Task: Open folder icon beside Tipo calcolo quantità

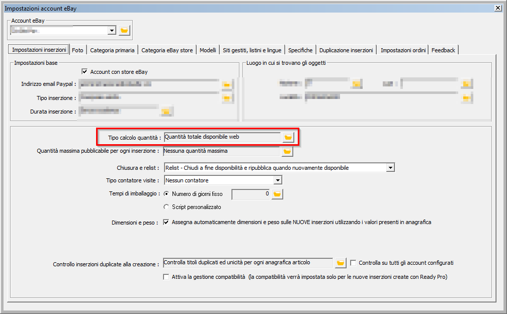Action: click(x=288, y=137)
